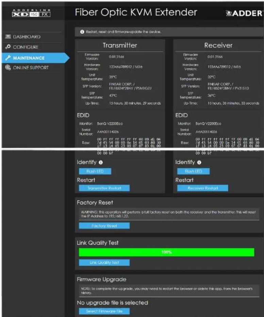This screenshot has width=264, height=317.
Task: Open the Dashboard menu item
Action: click(x=27, y=37)
